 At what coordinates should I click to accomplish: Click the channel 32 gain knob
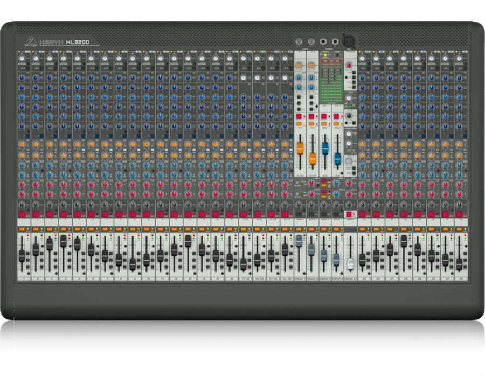tap(459, 58)
